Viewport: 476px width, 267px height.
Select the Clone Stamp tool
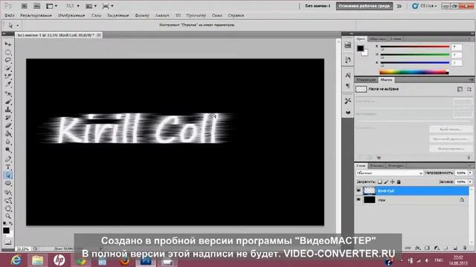(8, 109)
